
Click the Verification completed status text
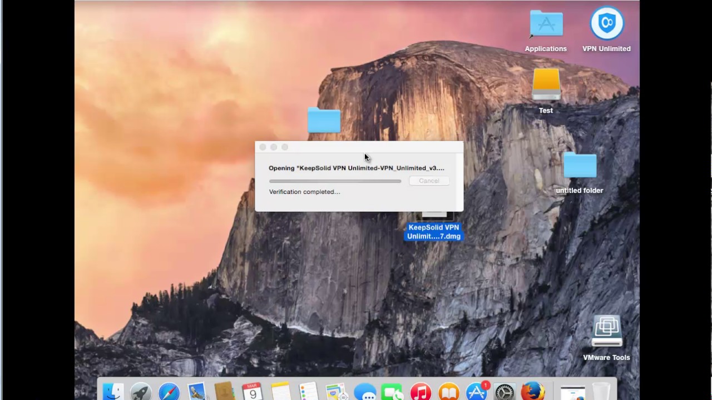[304, 192]
